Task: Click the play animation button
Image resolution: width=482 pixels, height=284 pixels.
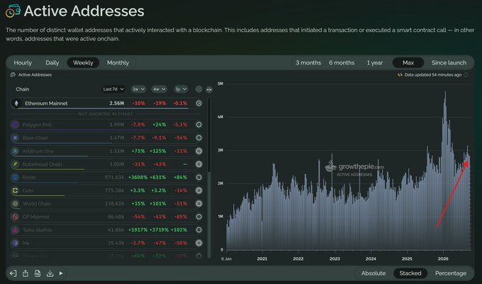Action: [x=61, y=273]
